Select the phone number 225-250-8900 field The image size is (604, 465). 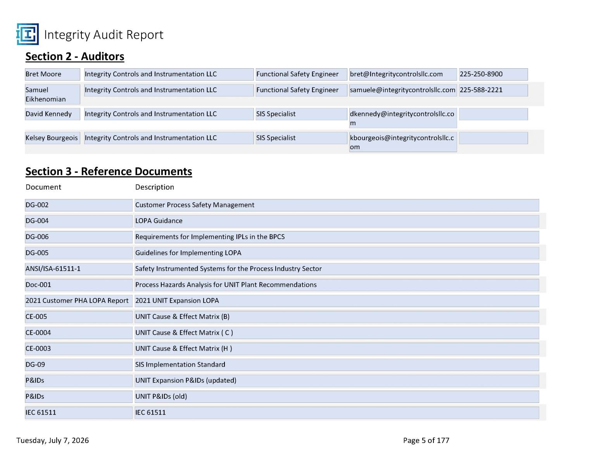[493, 74]
